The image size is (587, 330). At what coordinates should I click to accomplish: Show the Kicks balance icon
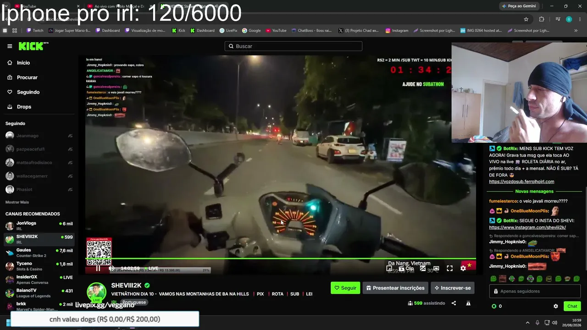coord(494,306)
